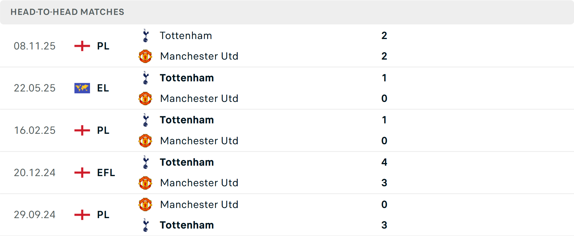Click the Tottenham crest in the EL match row
574x236 pixels.
(146, 77)
